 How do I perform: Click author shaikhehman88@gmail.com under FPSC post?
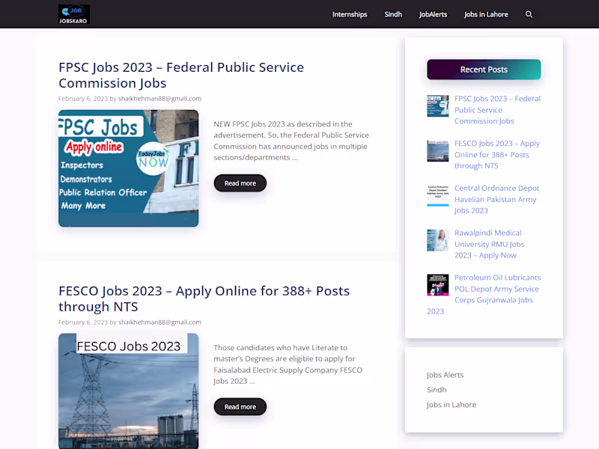(159, 99)
